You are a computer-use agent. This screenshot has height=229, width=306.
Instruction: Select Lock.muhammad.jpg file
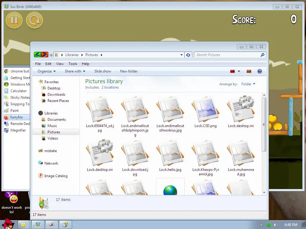coord(241,158)
